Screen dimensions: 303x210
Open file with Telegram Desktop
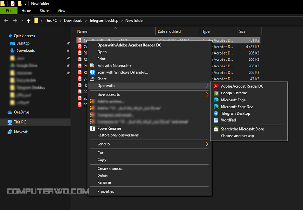[x=235, y=113]
